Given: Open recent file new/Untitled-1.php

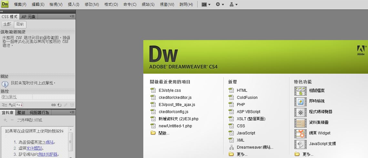Looking at the screenshot, I should (175, 126).
